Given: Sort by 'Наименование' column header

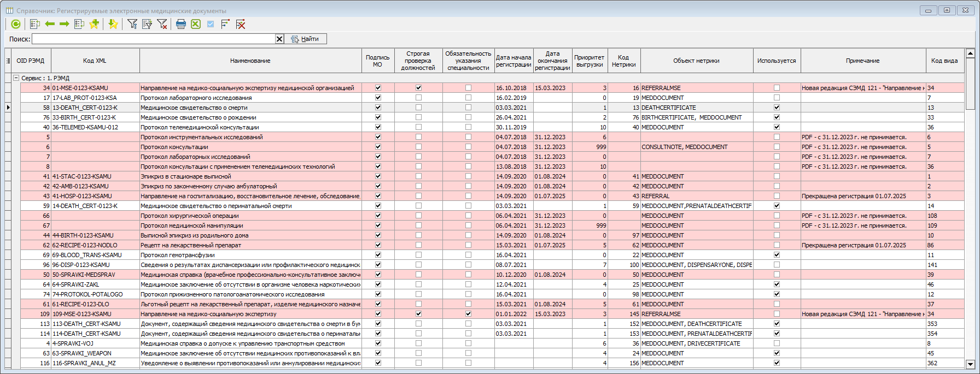Looking at the screenshot, I should 250,61.
